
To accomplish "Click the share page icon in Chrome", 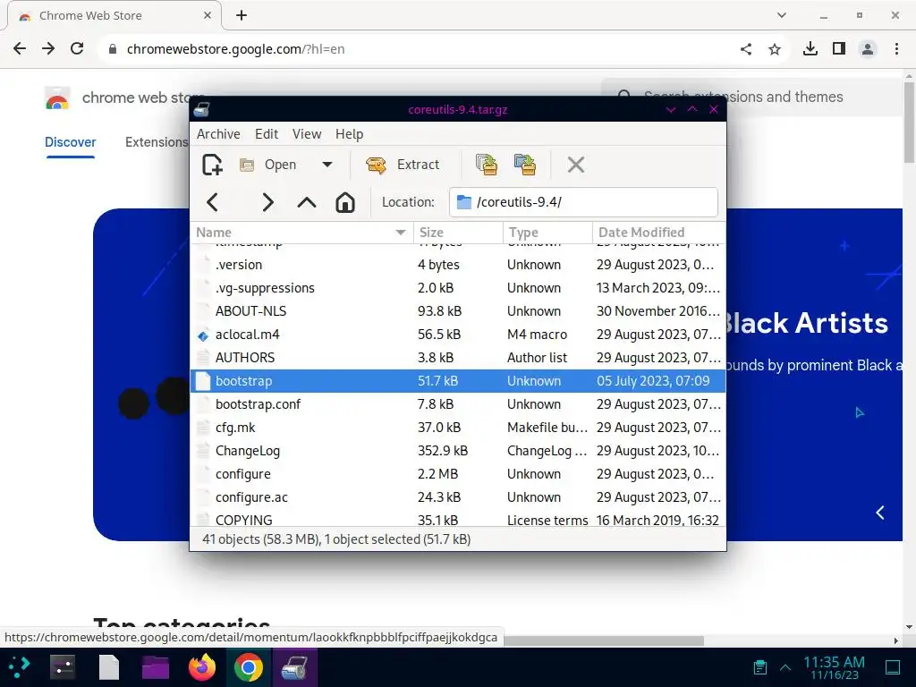I will [x=746, y=49].
